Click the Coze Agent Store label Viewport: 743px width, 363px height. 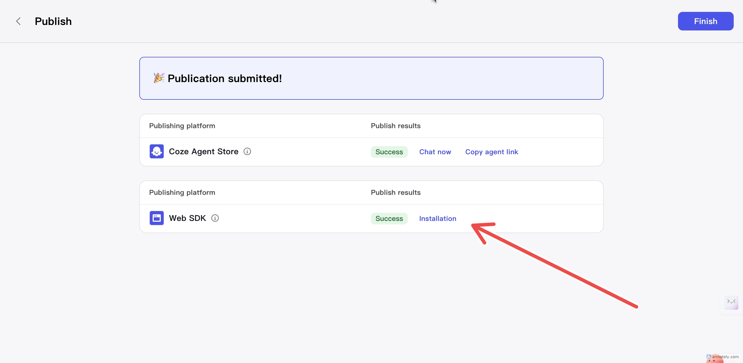203,151
